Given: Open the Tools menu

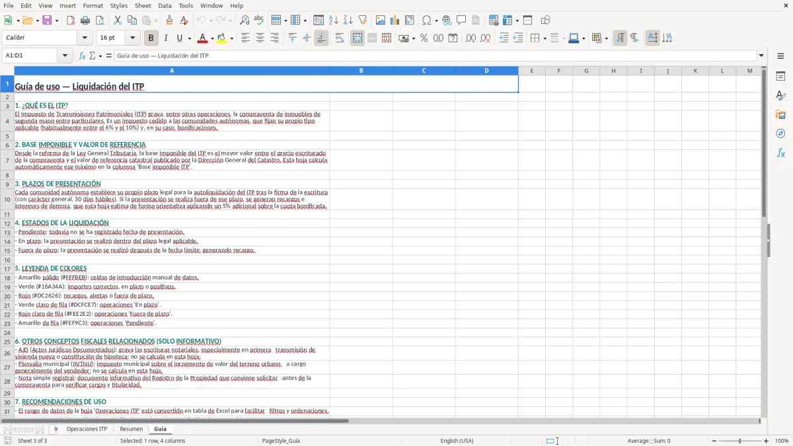Looking at the screenshot, I should click(x=186, y=5).
